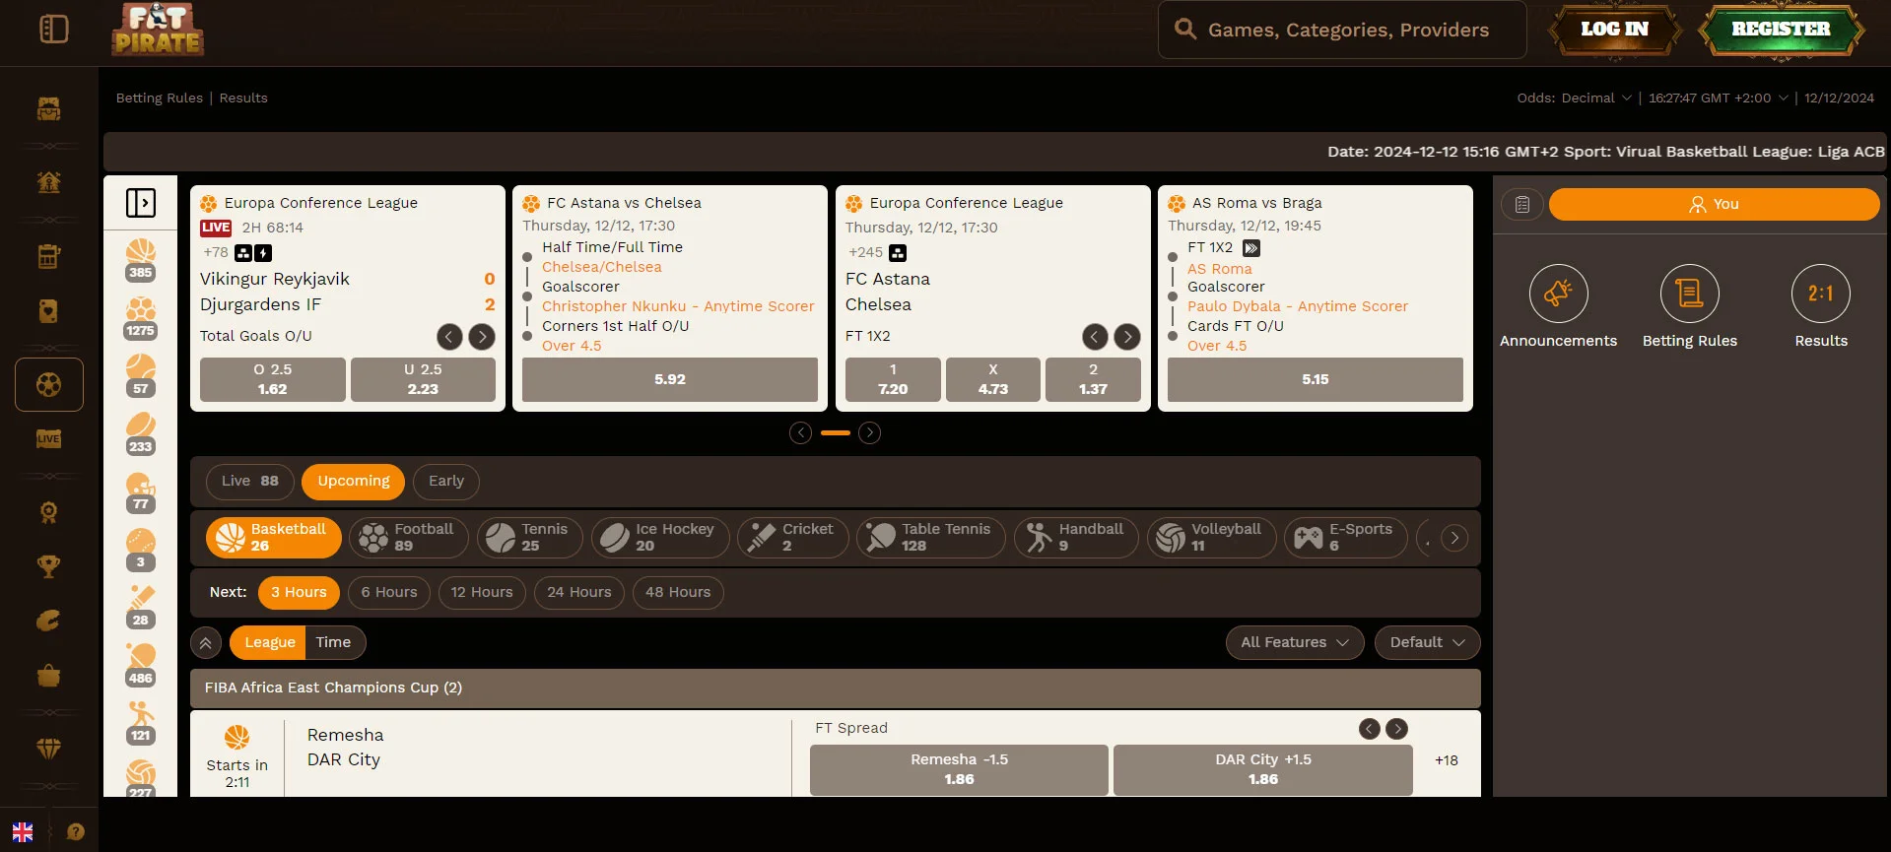The image size is (1891, 852).
Task: Open Results 2:1 icon
Action: (1820, 294)
